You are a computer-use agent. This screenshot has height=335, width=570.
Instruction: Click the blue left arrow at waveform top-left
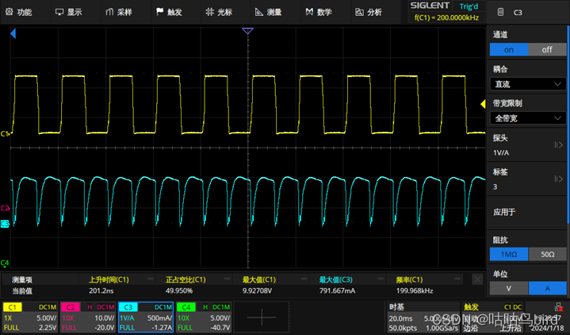(x=13, y=34)
